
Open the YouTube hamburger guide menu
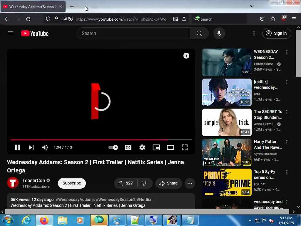pos(11,33)
